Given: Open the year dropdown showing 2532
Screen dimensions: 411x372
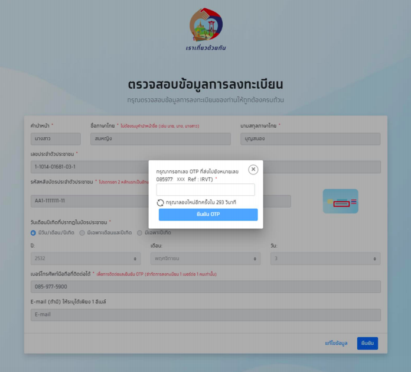Looking at the screenshot, I should 86,258.
